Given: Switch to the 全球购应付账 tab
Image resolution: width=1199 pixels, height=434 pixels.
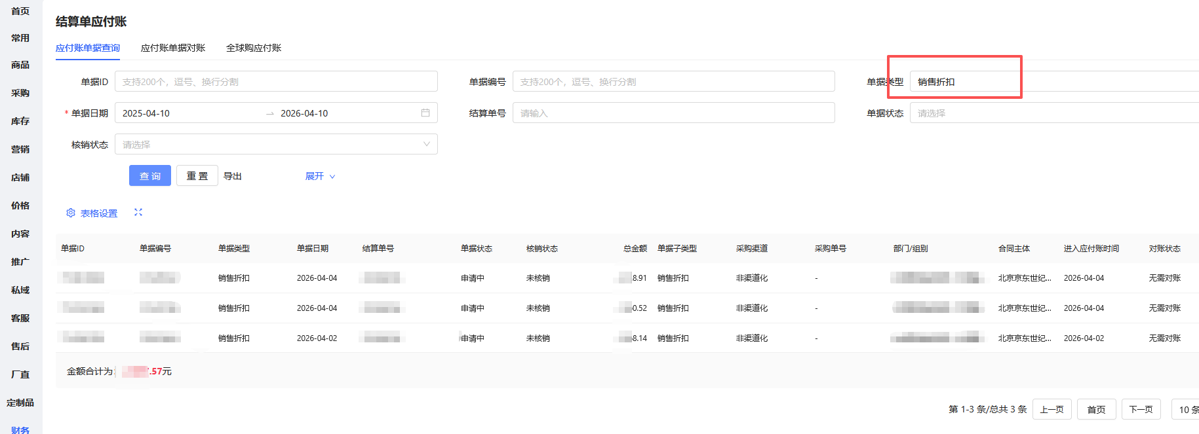Looking at the screenshot, I should pyautogui.click(x=254, y=48).
